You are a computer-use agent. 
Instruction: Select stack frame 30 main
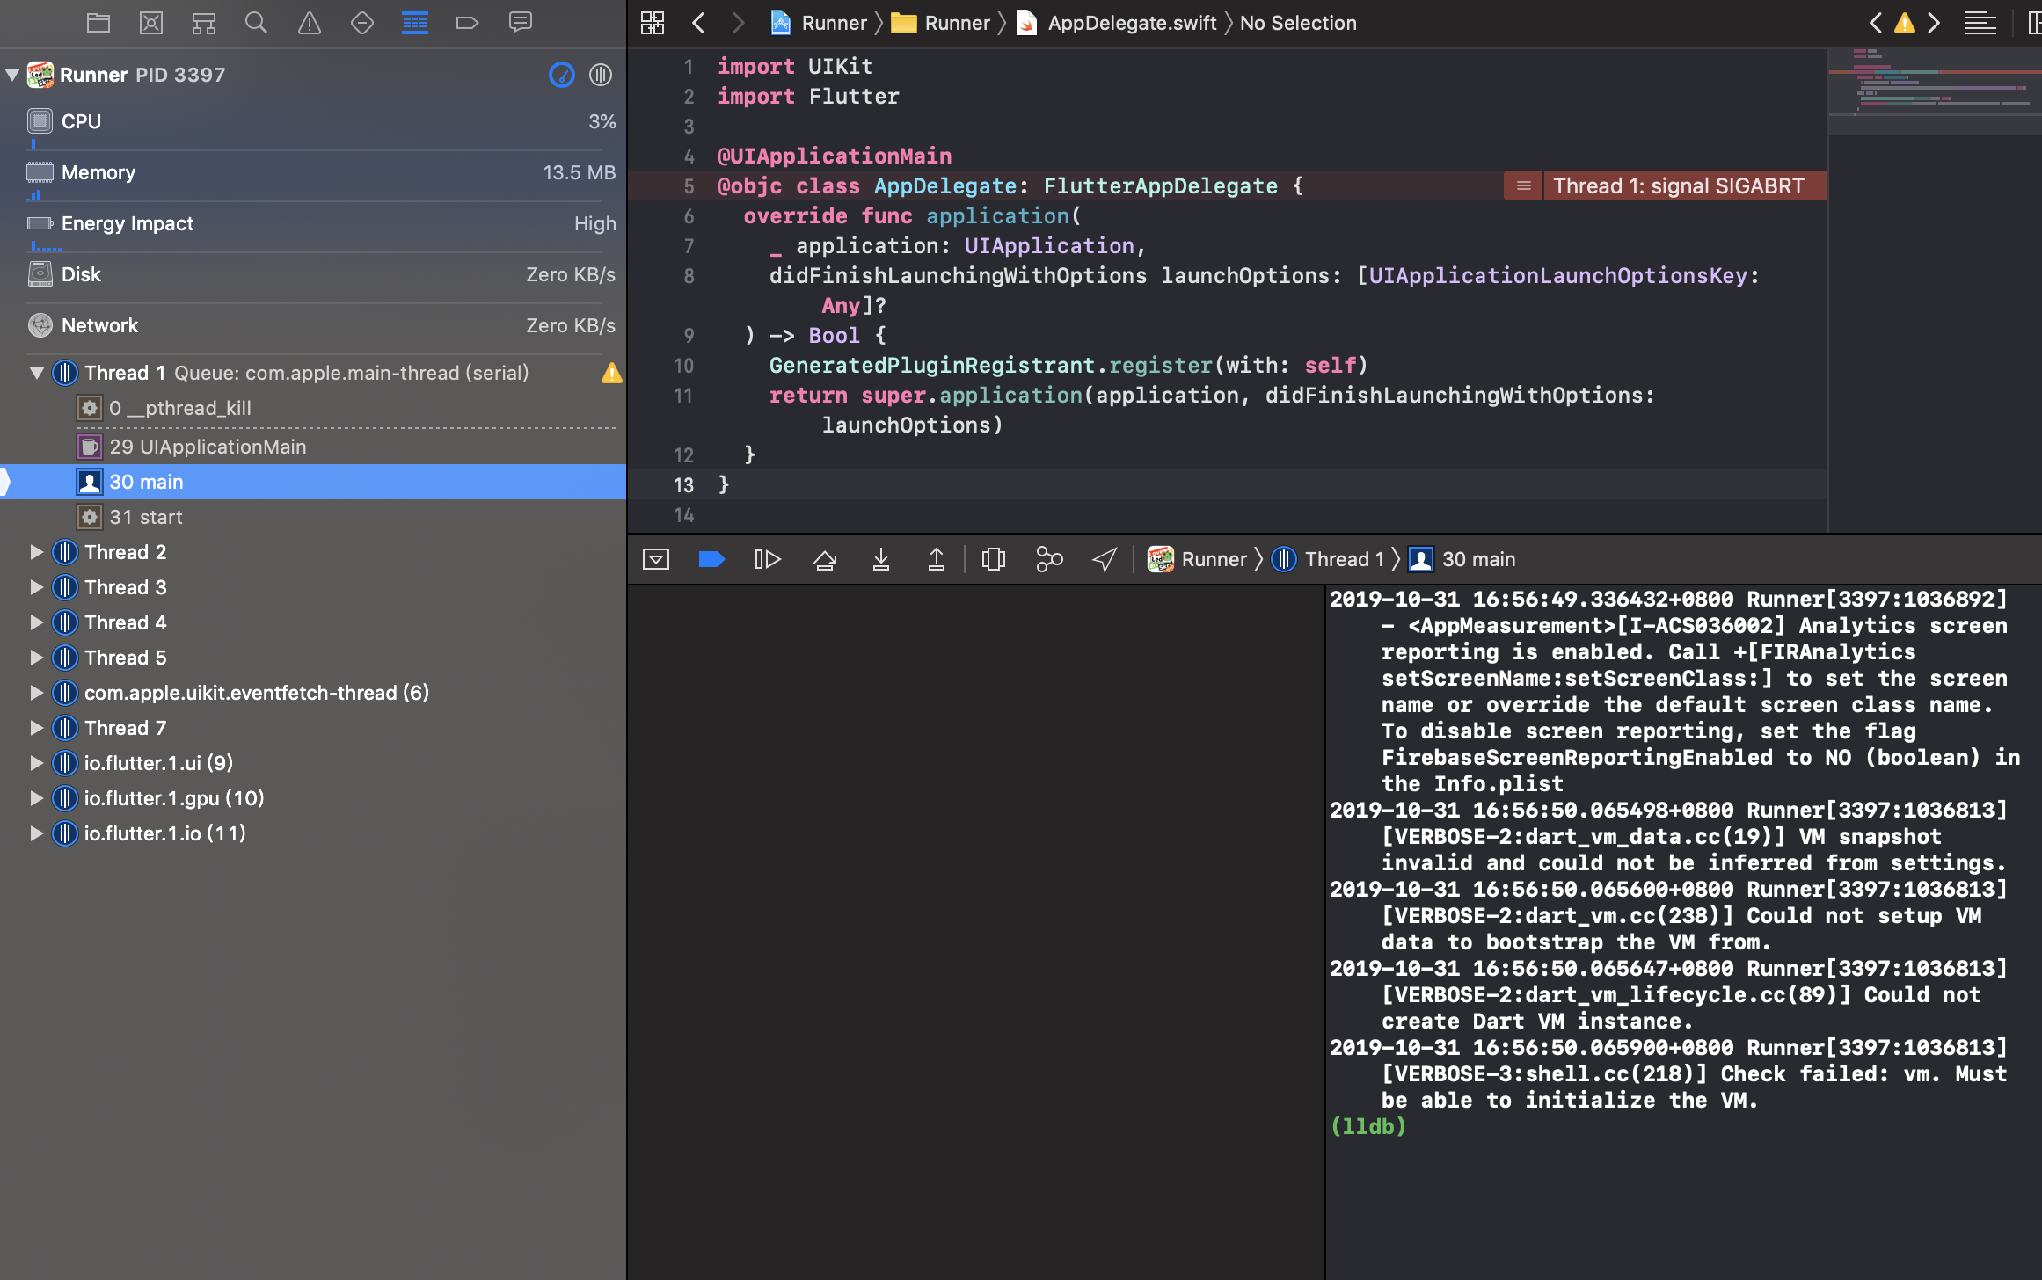pos(313,482)
